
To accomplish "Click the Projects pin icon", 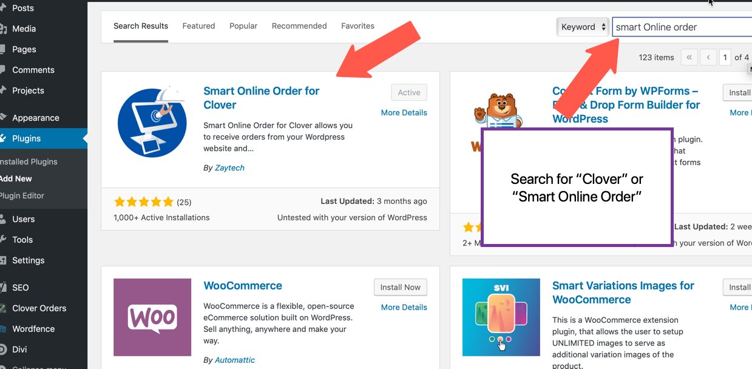I will point(2,90).
